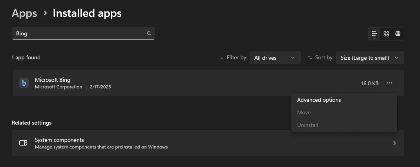Click the System components icon

(23, 143)
